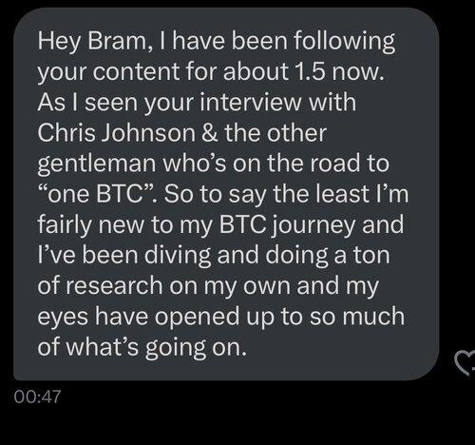Tap the heart reaction icon beside message
Image resolution: width=475 pixels, height=445 pixels.
tap(465, 362)
